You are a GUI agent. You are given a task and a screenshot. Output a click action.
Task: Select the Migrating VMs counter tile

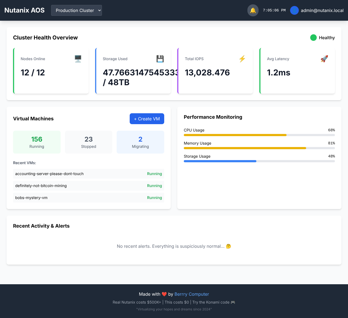(140, 142)
